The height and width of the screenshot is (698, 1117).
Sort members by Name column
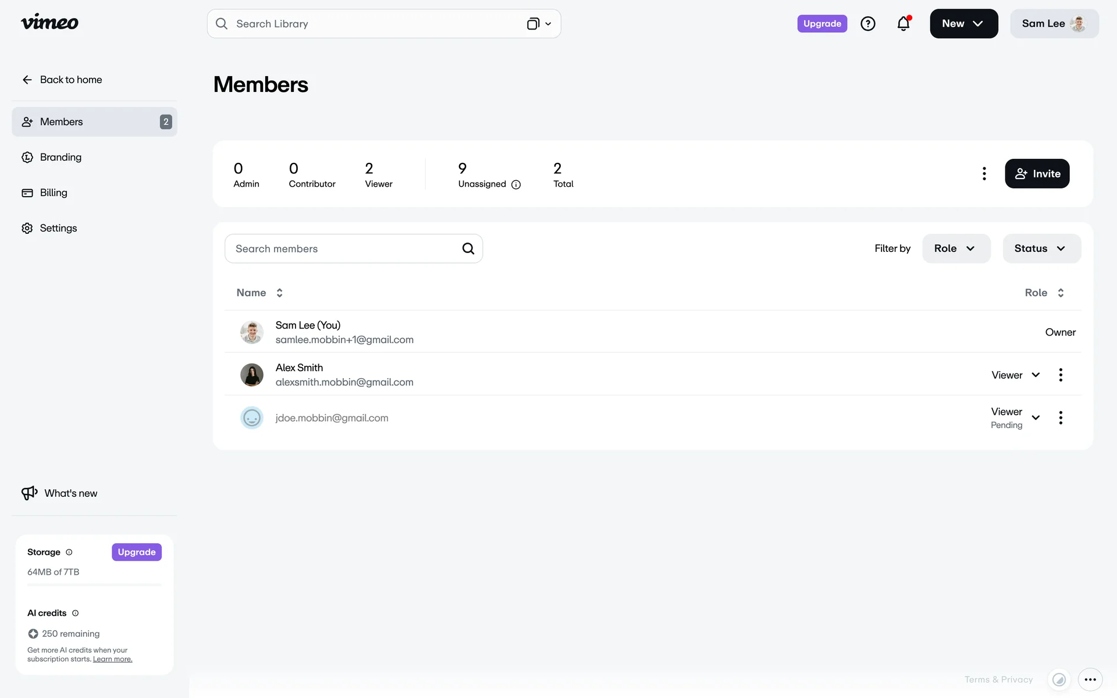[259, 293]
